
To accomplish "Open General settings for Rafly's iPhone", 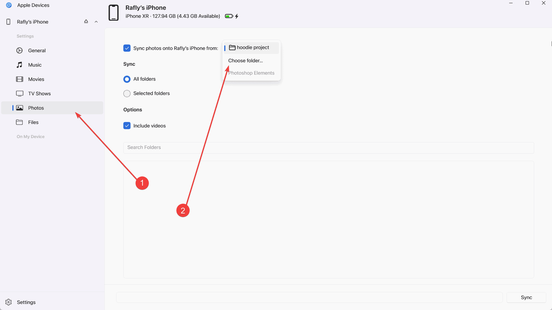I will [x=37, y=50].
